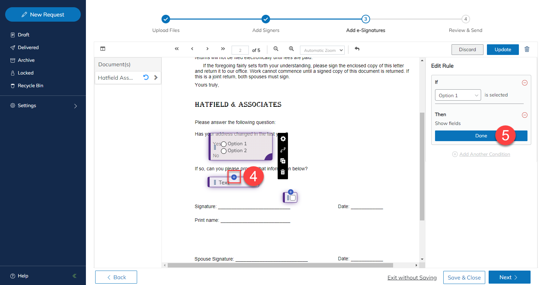Viewport: 545px width, 285px height.
Task: Tick the checkbox field on document
Action: pyautogui.click(x=293, y=198)
